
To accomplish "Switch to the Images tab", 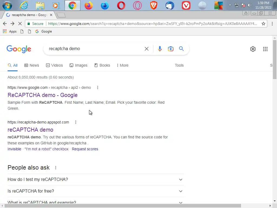I will pos(78,65).
